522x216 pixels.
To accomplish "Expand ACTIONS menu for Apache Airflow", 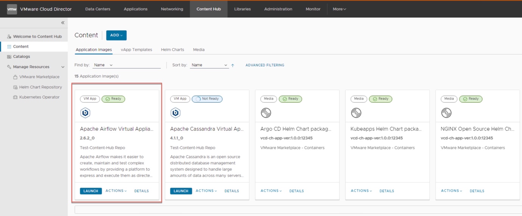I will (x=116, y=191).
